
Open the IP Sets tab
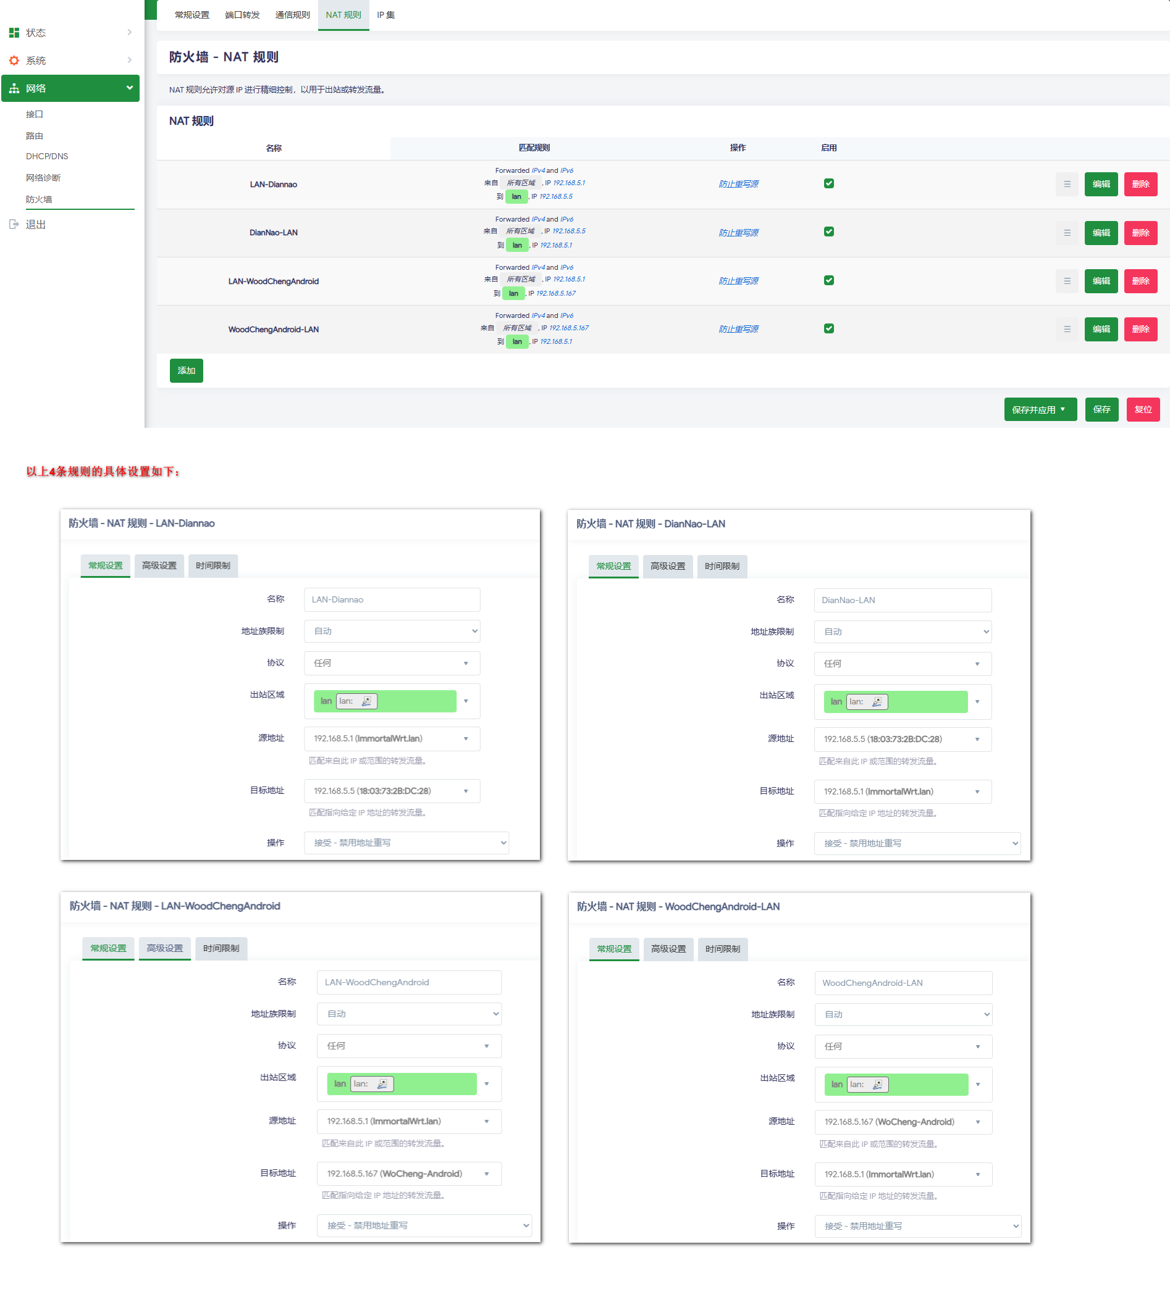385,15
